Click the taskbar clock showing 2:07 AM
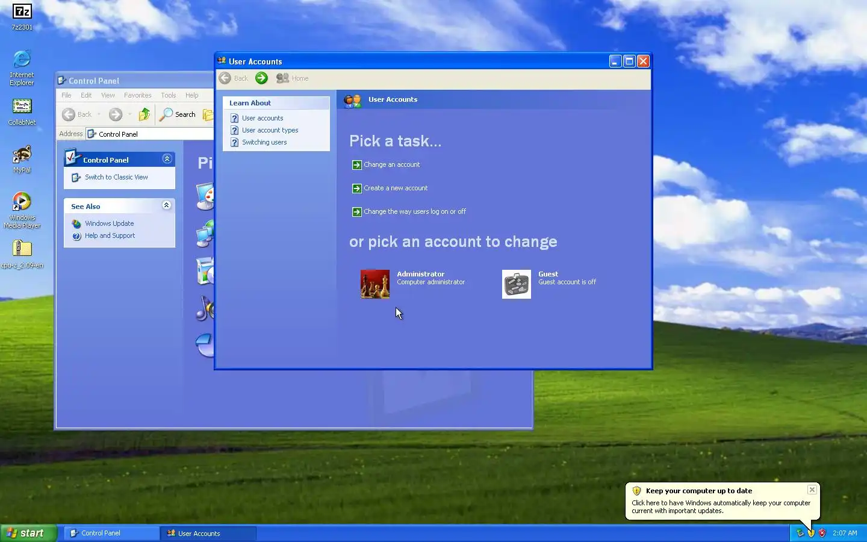 coord(845,533)
